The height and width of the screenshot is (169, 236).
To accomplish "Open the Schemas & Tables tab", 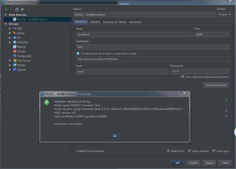I will coord(115,22).
